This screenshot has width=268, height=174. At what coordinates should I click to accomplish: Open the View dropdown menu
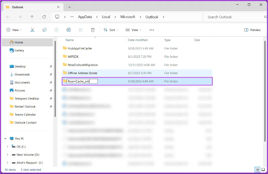point(133,30)
